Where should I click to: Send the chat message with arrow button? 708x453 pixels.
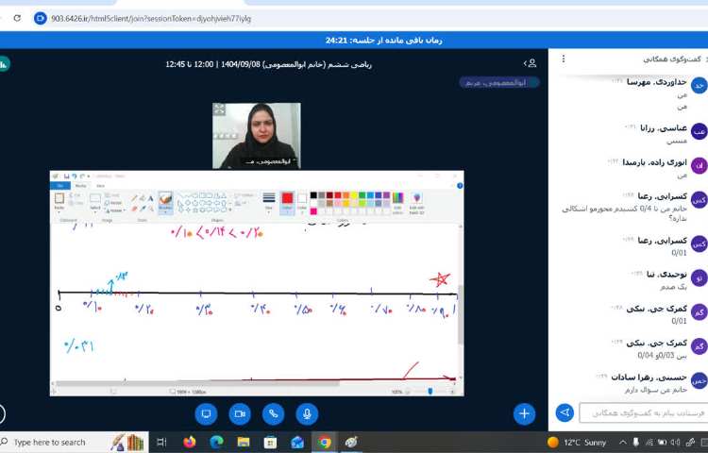(x=565, y=412)
